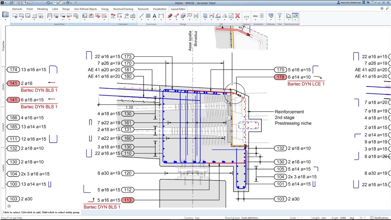Expand dropdown under the Attributes icon

[x=271, y=20]
